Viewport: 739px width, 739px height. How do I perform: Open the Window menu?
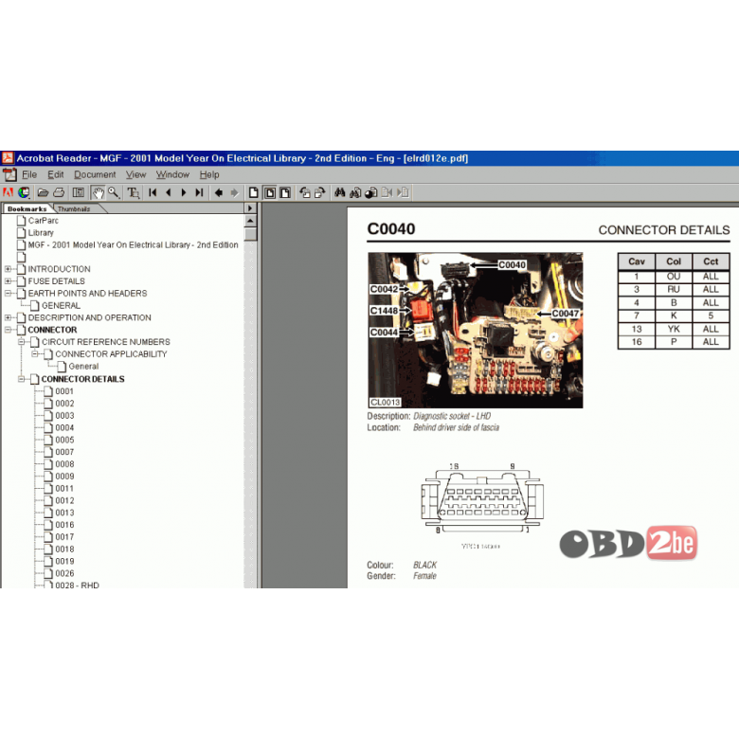(x=172, y=175)
